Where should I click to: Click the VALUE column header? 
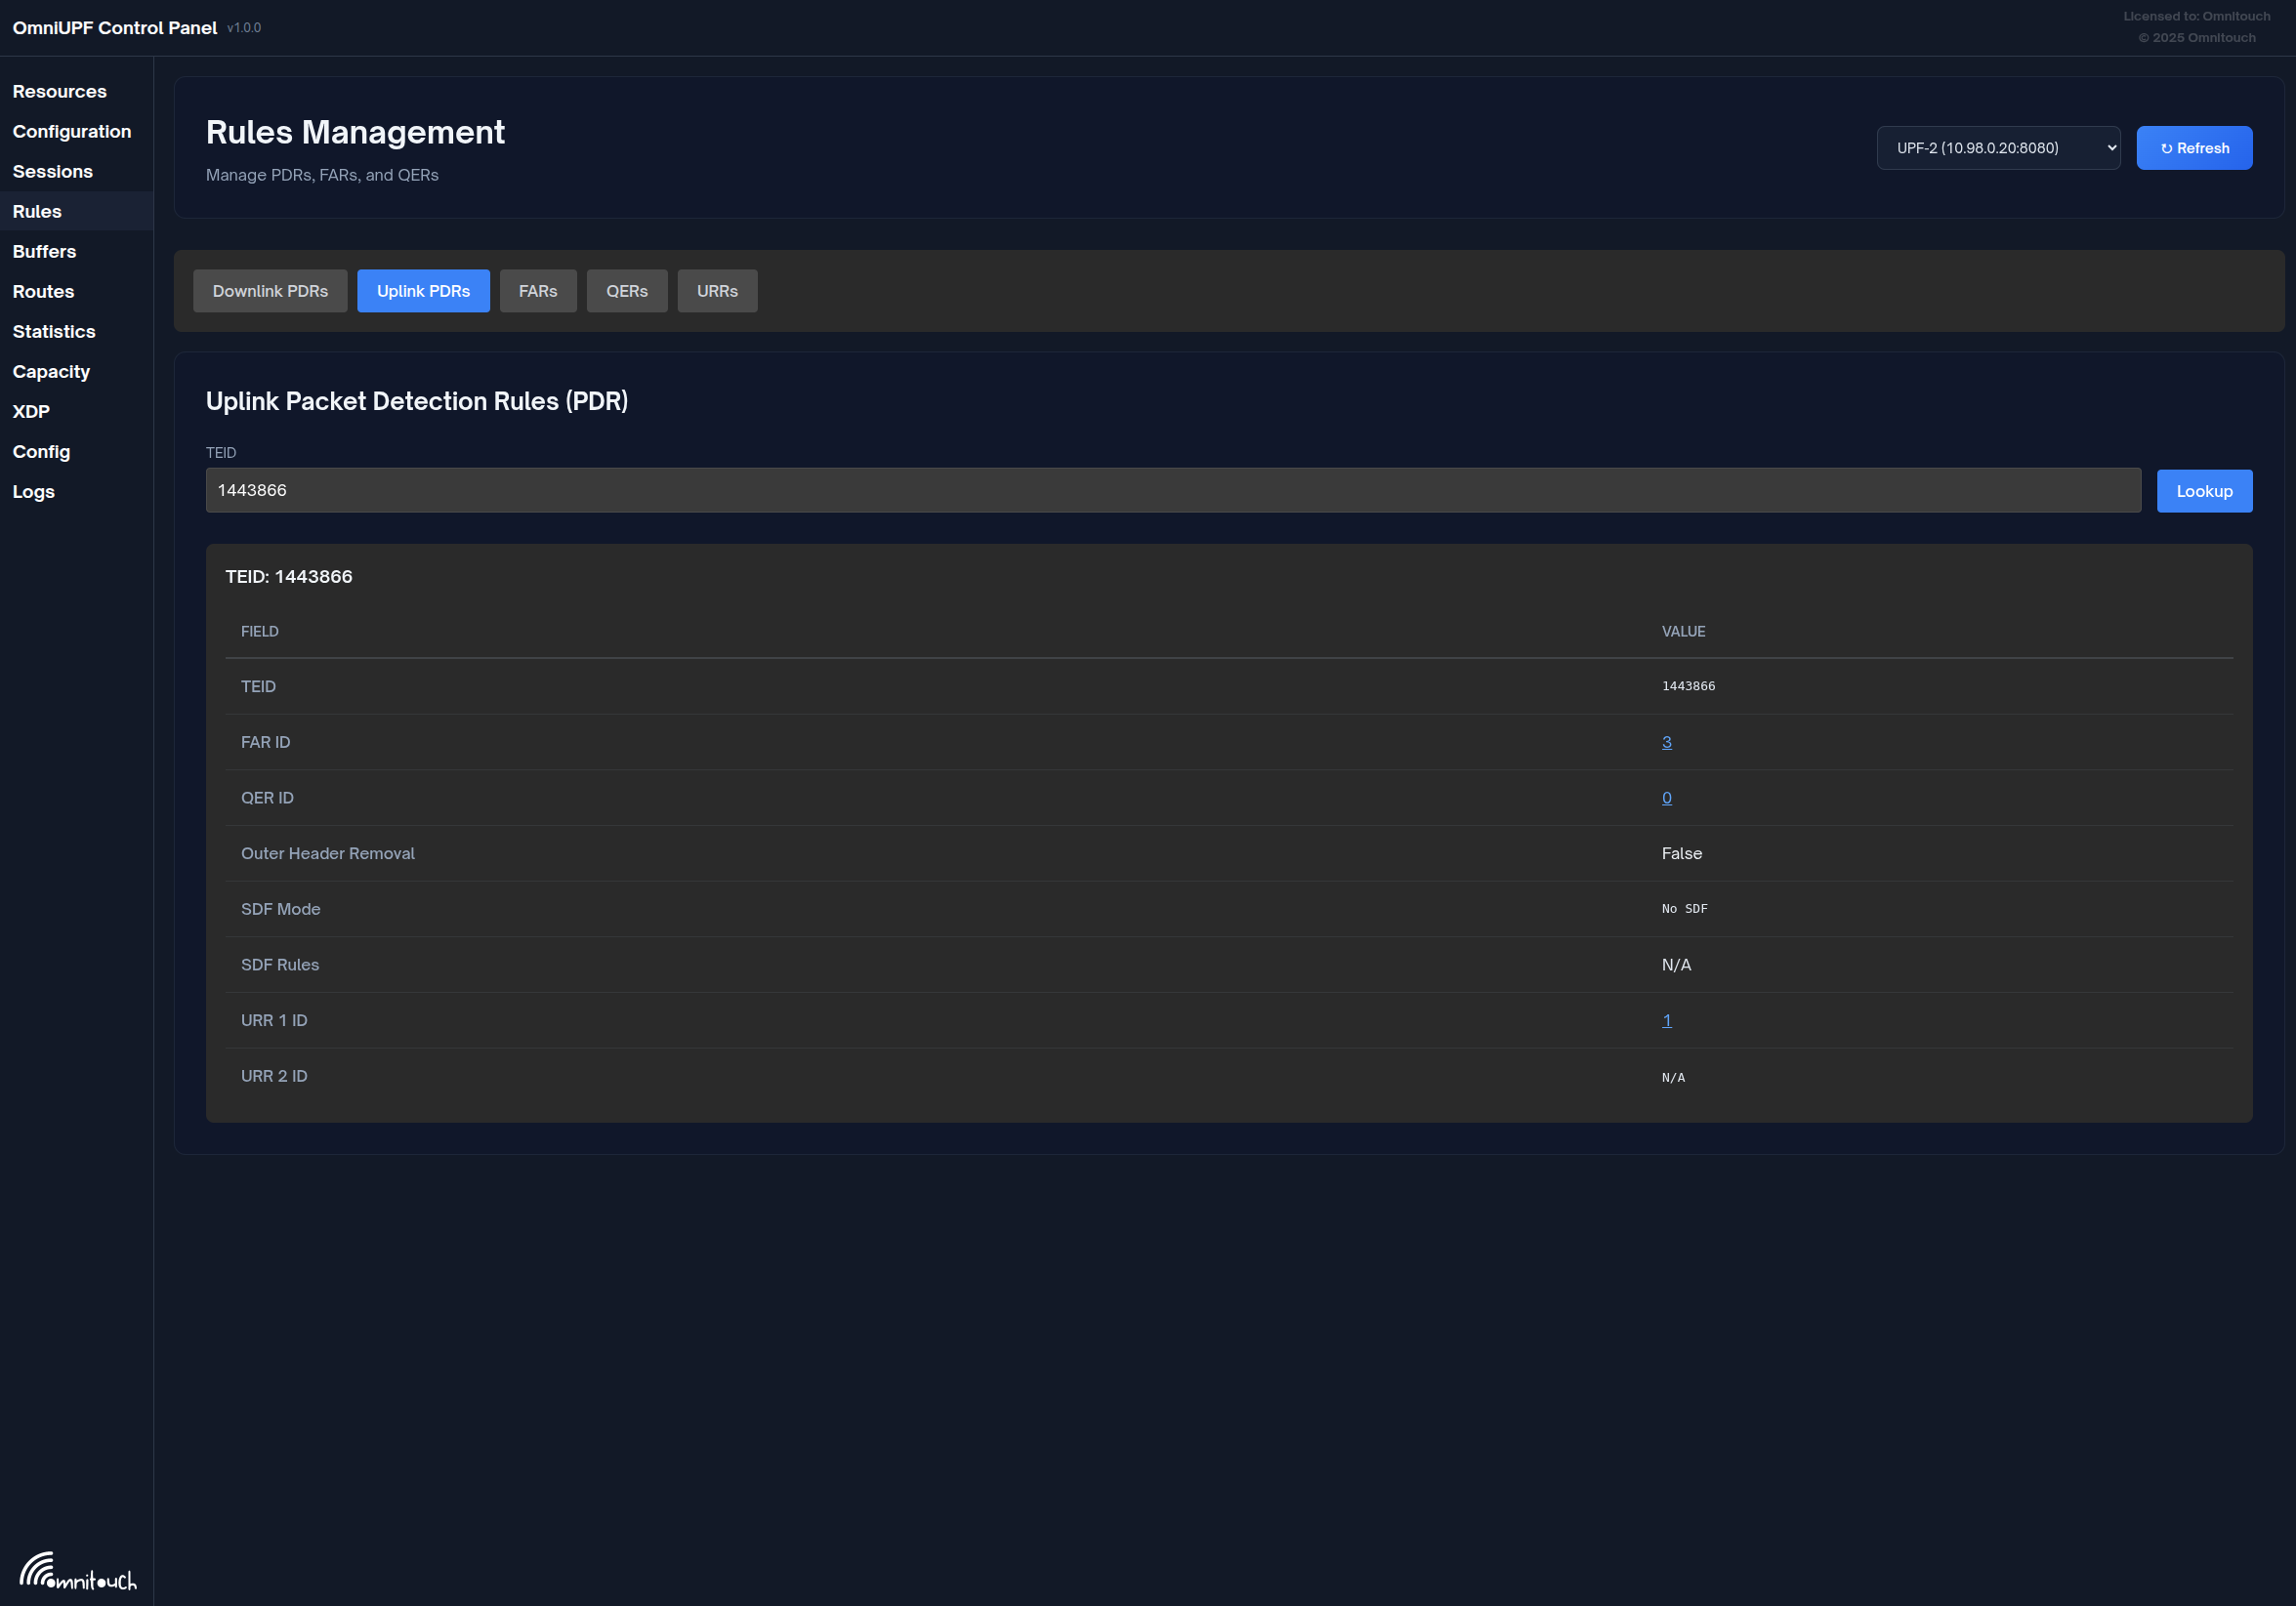click(x=1683, y=632)
